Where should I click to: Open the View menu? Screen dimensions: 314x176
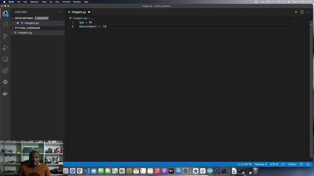point(44,2)
